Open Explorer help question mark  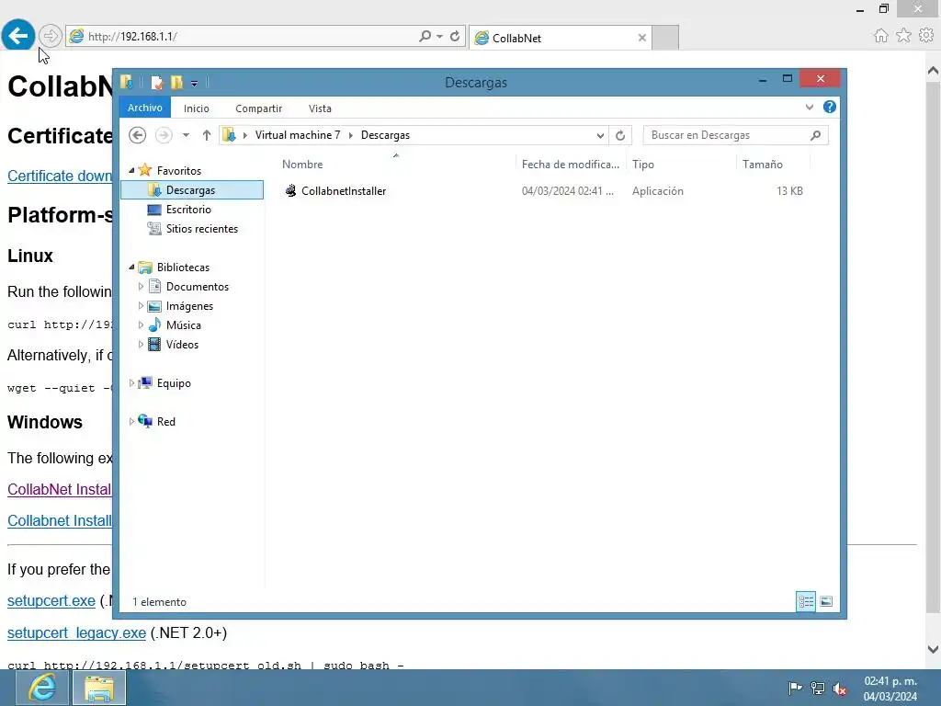coord(830,107)
